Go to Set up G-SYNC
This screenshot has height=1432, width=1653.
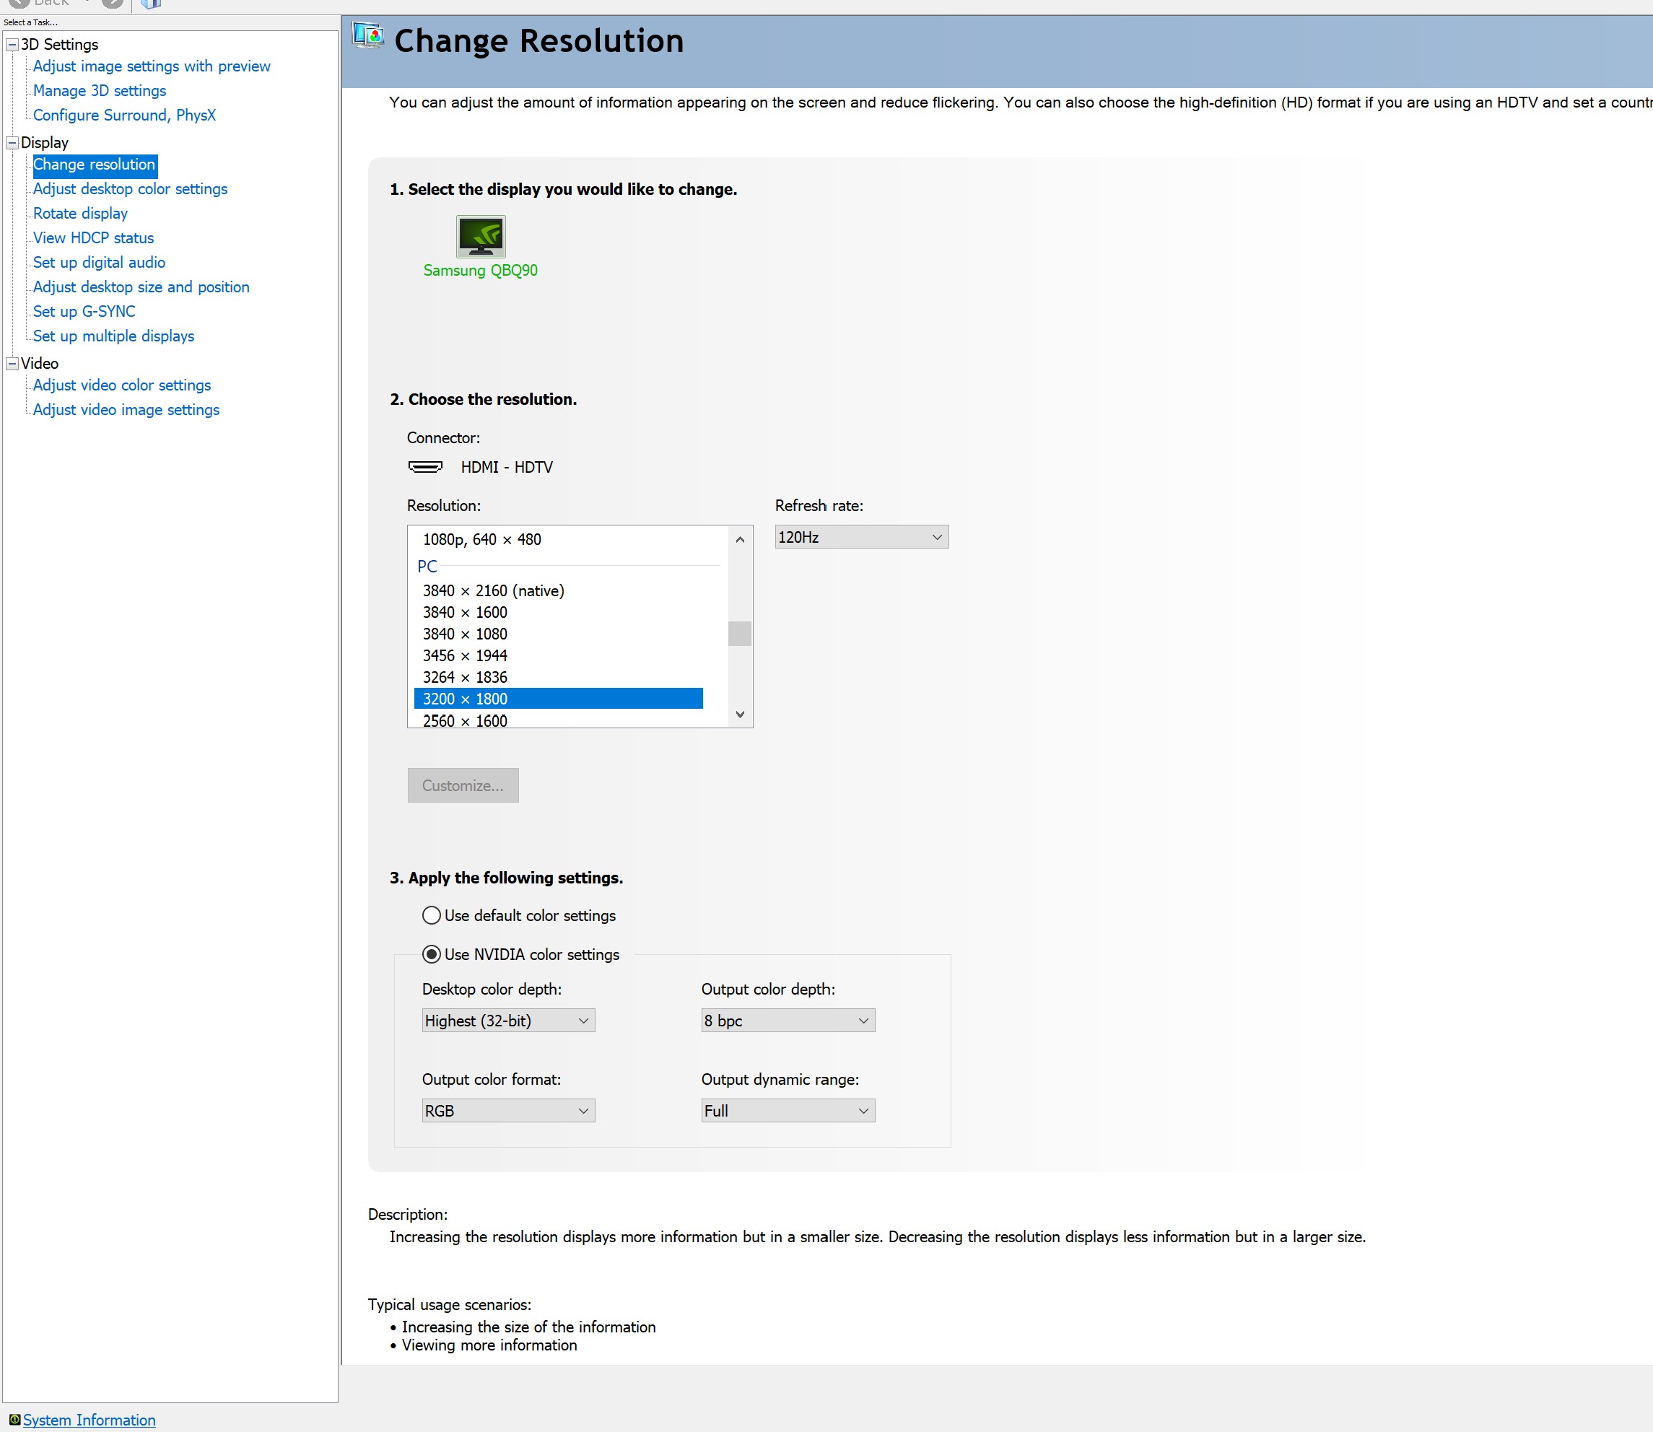pos(84,312)
